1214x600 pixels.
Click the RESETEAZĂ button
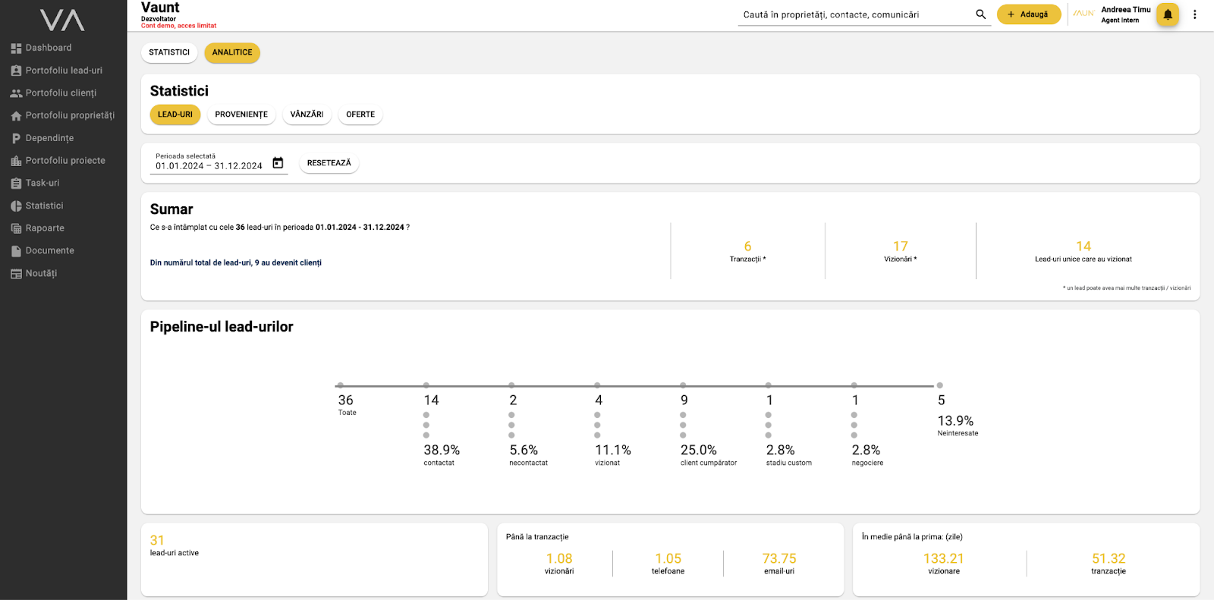click(329, 163)
